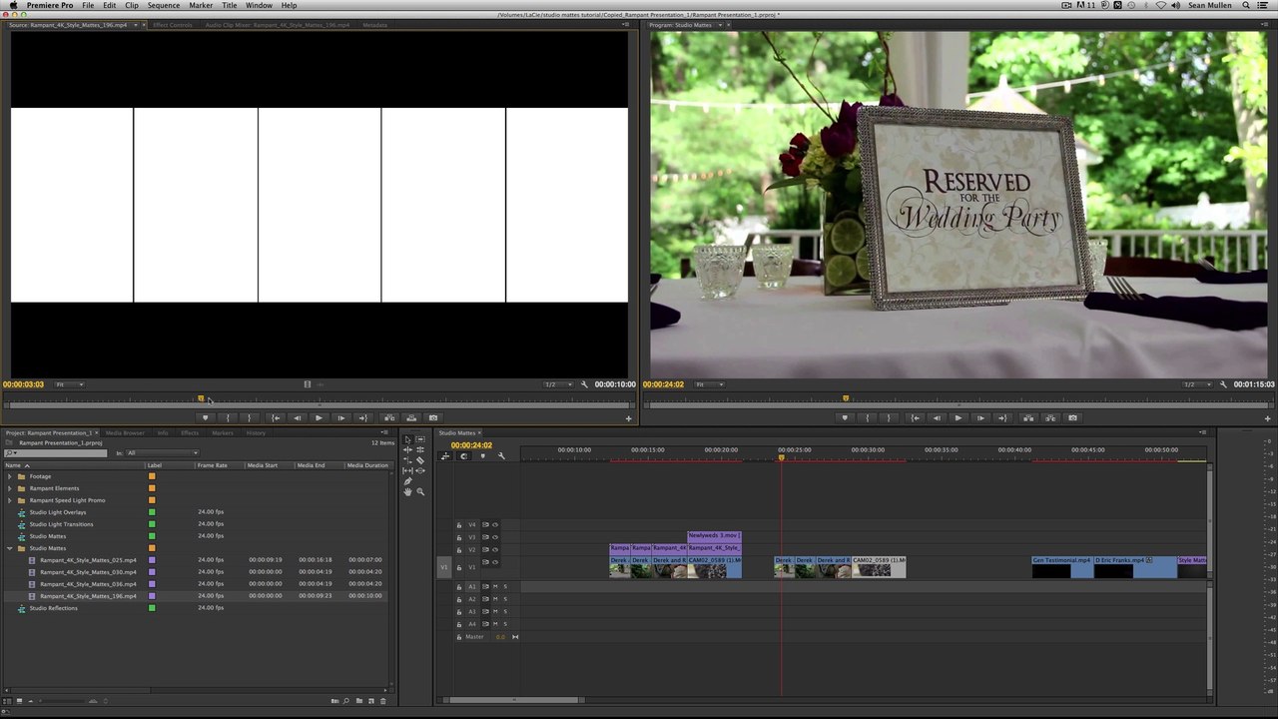
Task: Mute audio track A1
Action: pyautogui.click(x=495, y=586)
